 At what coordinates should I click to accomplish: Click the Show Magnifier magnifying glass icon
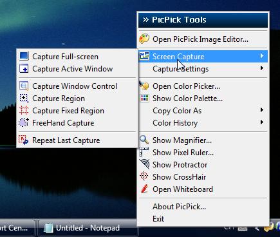pos(144,140)
